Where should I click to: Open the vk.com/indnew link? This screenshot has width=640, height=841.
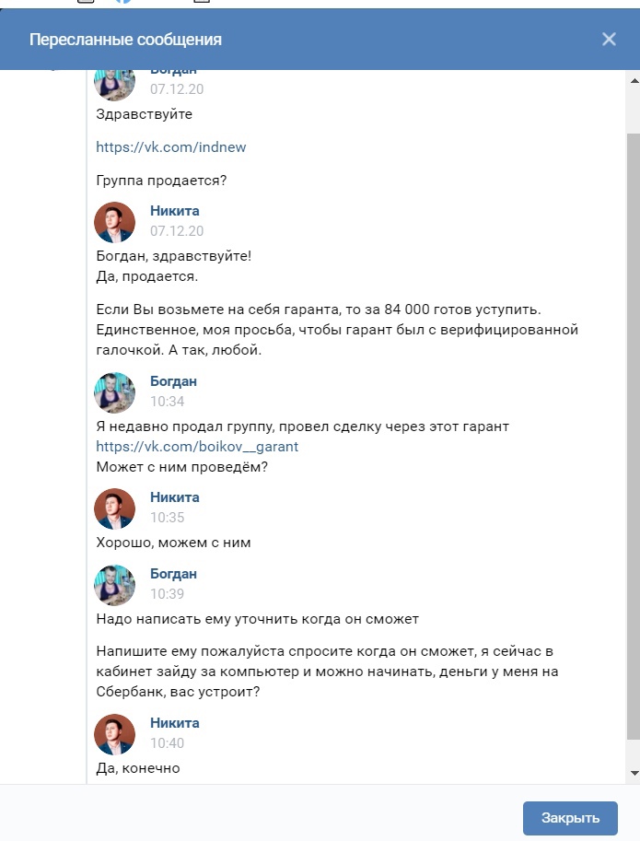(171, 146)
